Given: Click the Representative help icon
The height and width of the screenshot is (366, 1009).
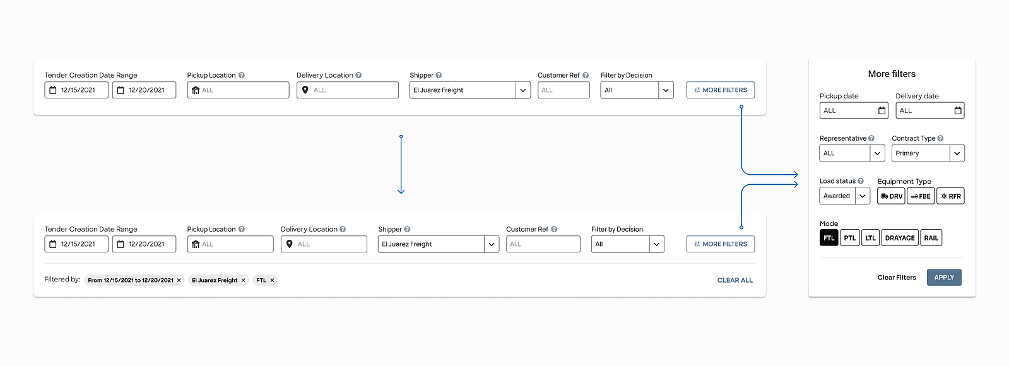Looking at the screenshot, I should (871, 138).
